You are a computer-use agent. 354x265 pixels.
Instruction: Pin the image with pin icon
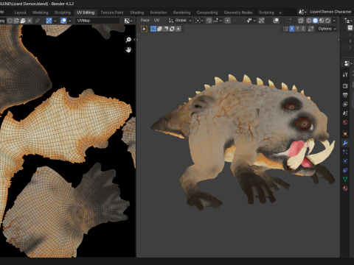click(38, 21)
